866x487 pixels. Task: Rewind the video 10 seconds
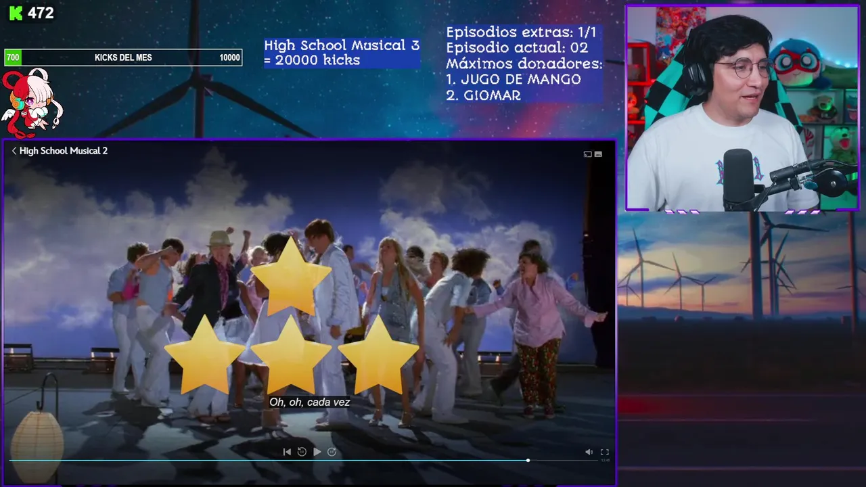tap(302, 452)
